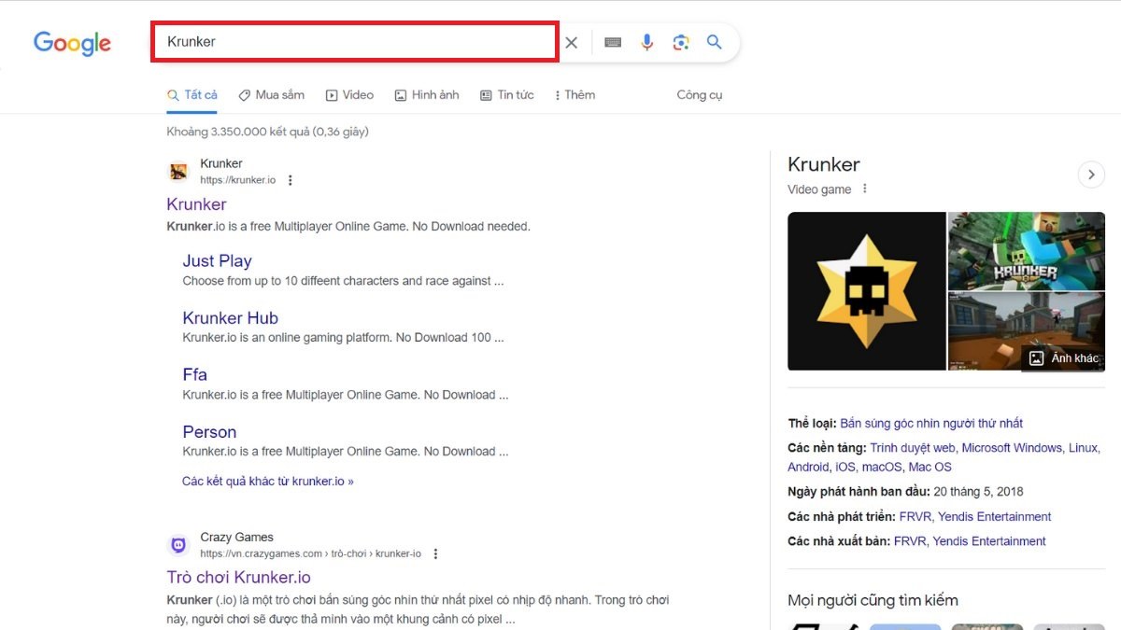Click the blue magnifier search button
The image size is (1121, 630).
(715, 42)
